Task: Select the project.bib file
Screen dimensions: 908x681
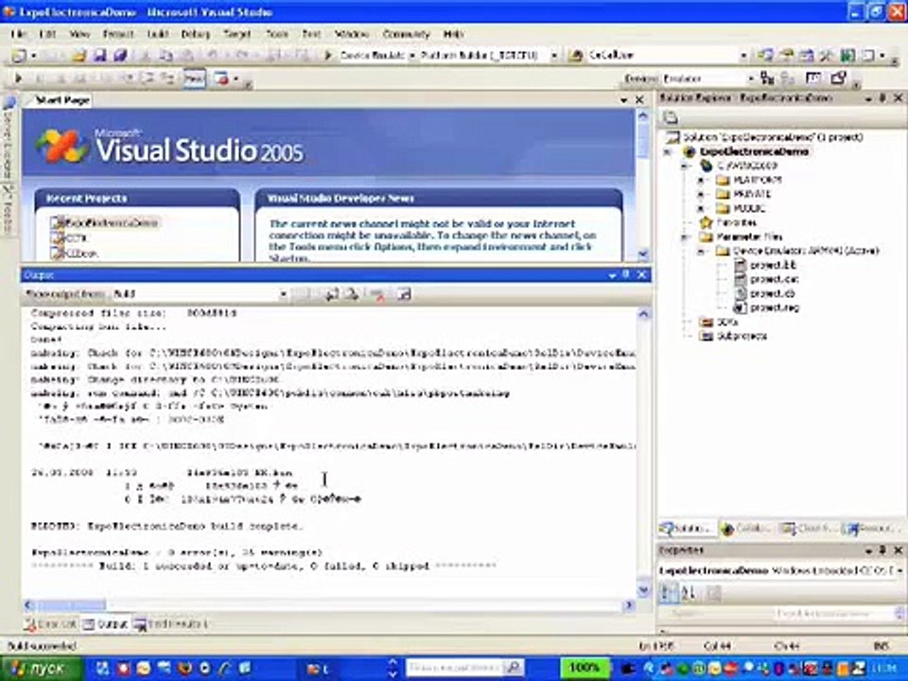Action: click(772, 266)
